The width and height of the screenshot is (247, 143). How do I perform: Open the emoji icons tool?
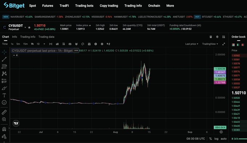click(4, 102)
